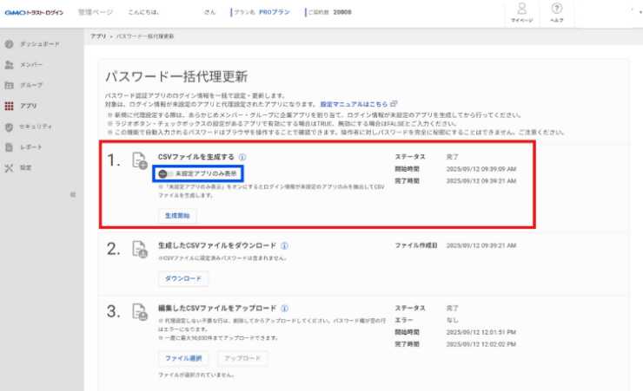
Task: Click info icon beside 生成したCSVファイルをダウンロード
Action: point(285,246)
